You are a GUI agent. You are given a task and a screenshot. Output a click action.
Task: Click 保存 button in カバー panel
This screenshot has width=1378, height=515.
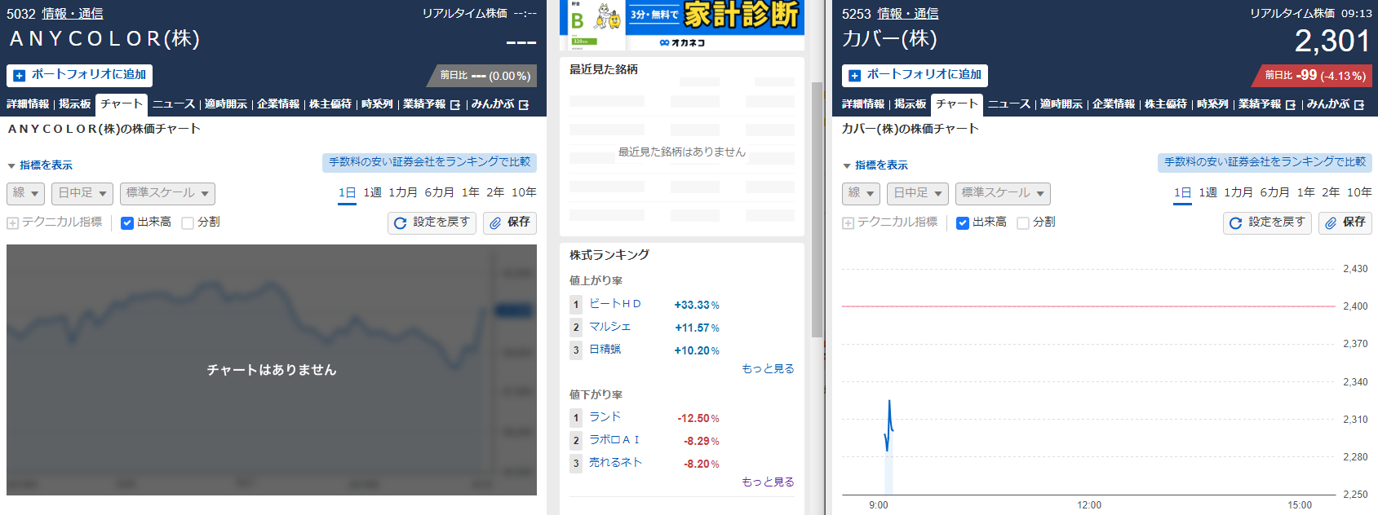(1345, 222)
